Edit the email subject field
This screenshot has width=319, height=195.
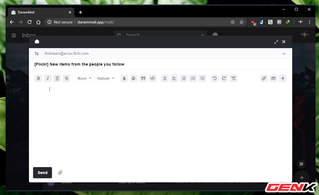click(x=160, y=64)
